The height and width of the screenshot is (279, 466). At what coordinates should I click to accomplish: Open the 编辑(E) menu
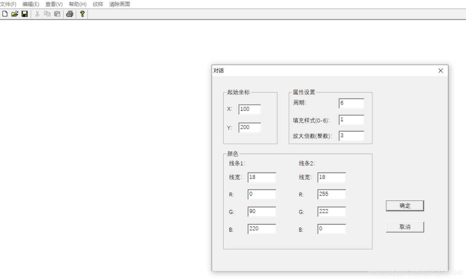pos(31,4)
